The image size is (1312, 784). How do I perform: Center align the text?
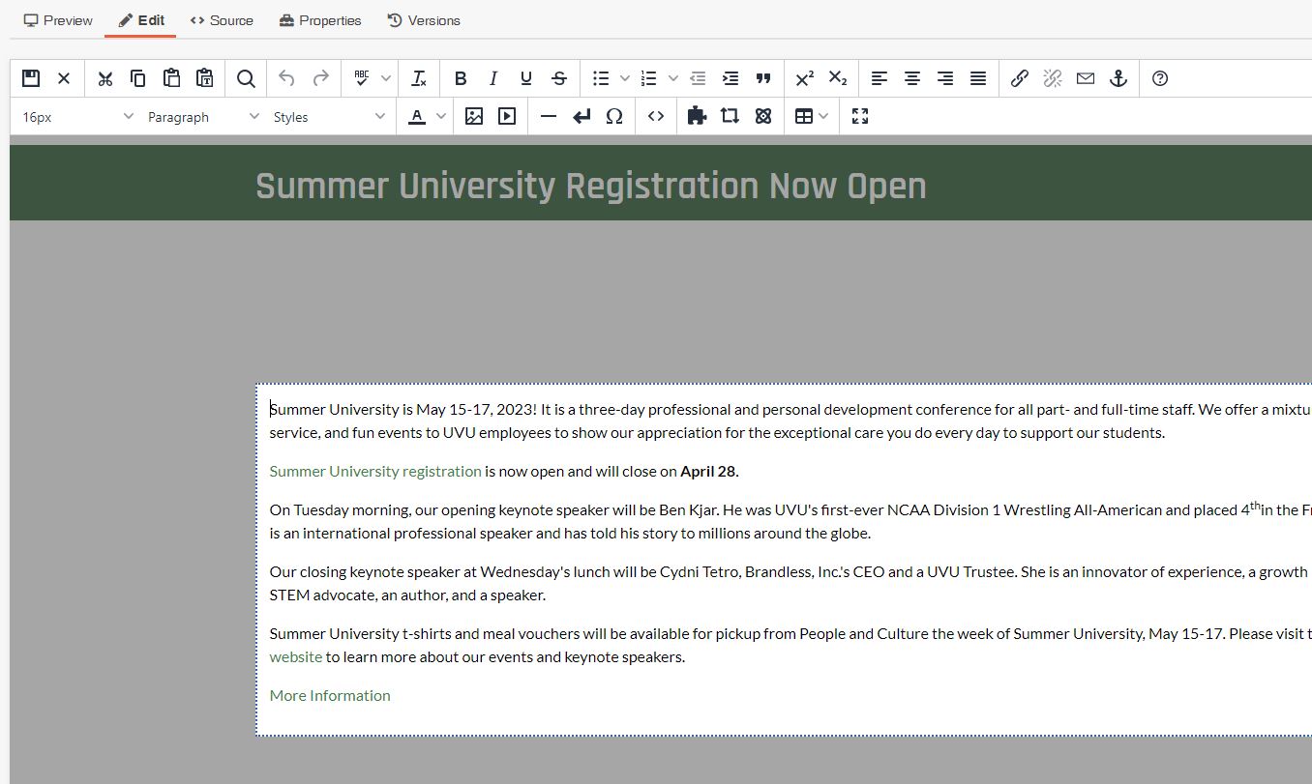[912, 78]
